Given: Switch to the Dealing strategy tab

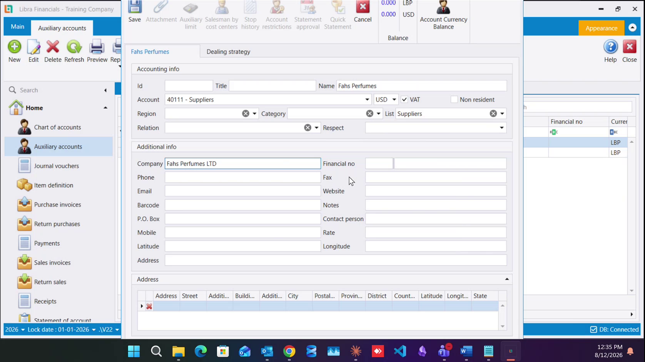Looking at the screenshot, I should [228, 52].
